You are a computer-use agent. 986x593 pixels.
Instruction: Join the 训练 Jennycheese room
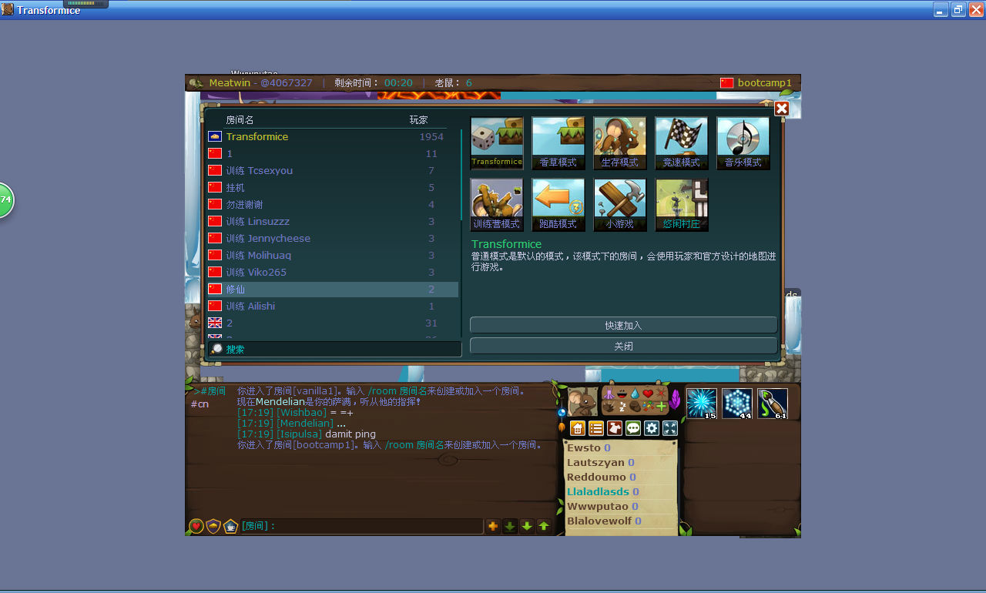pos(333,238)
